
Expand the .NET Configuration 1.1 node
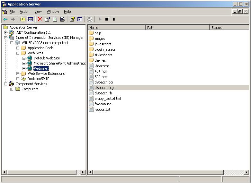[5, 32]
